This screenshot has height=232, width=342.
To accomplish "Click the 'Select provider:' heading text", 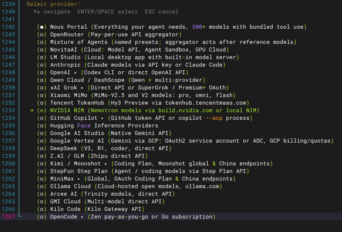I will click(x=54, y=4).
